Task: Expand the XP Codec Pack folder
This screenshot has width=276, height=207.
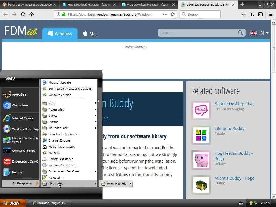Action: 69,128
